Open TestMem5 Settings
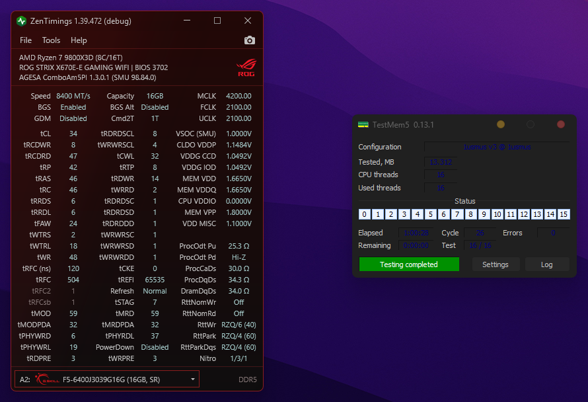 (x=496, y=264)
